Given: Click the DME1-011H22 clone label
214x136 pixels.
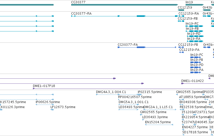Looking at the screenshot, I should [192, 81].
